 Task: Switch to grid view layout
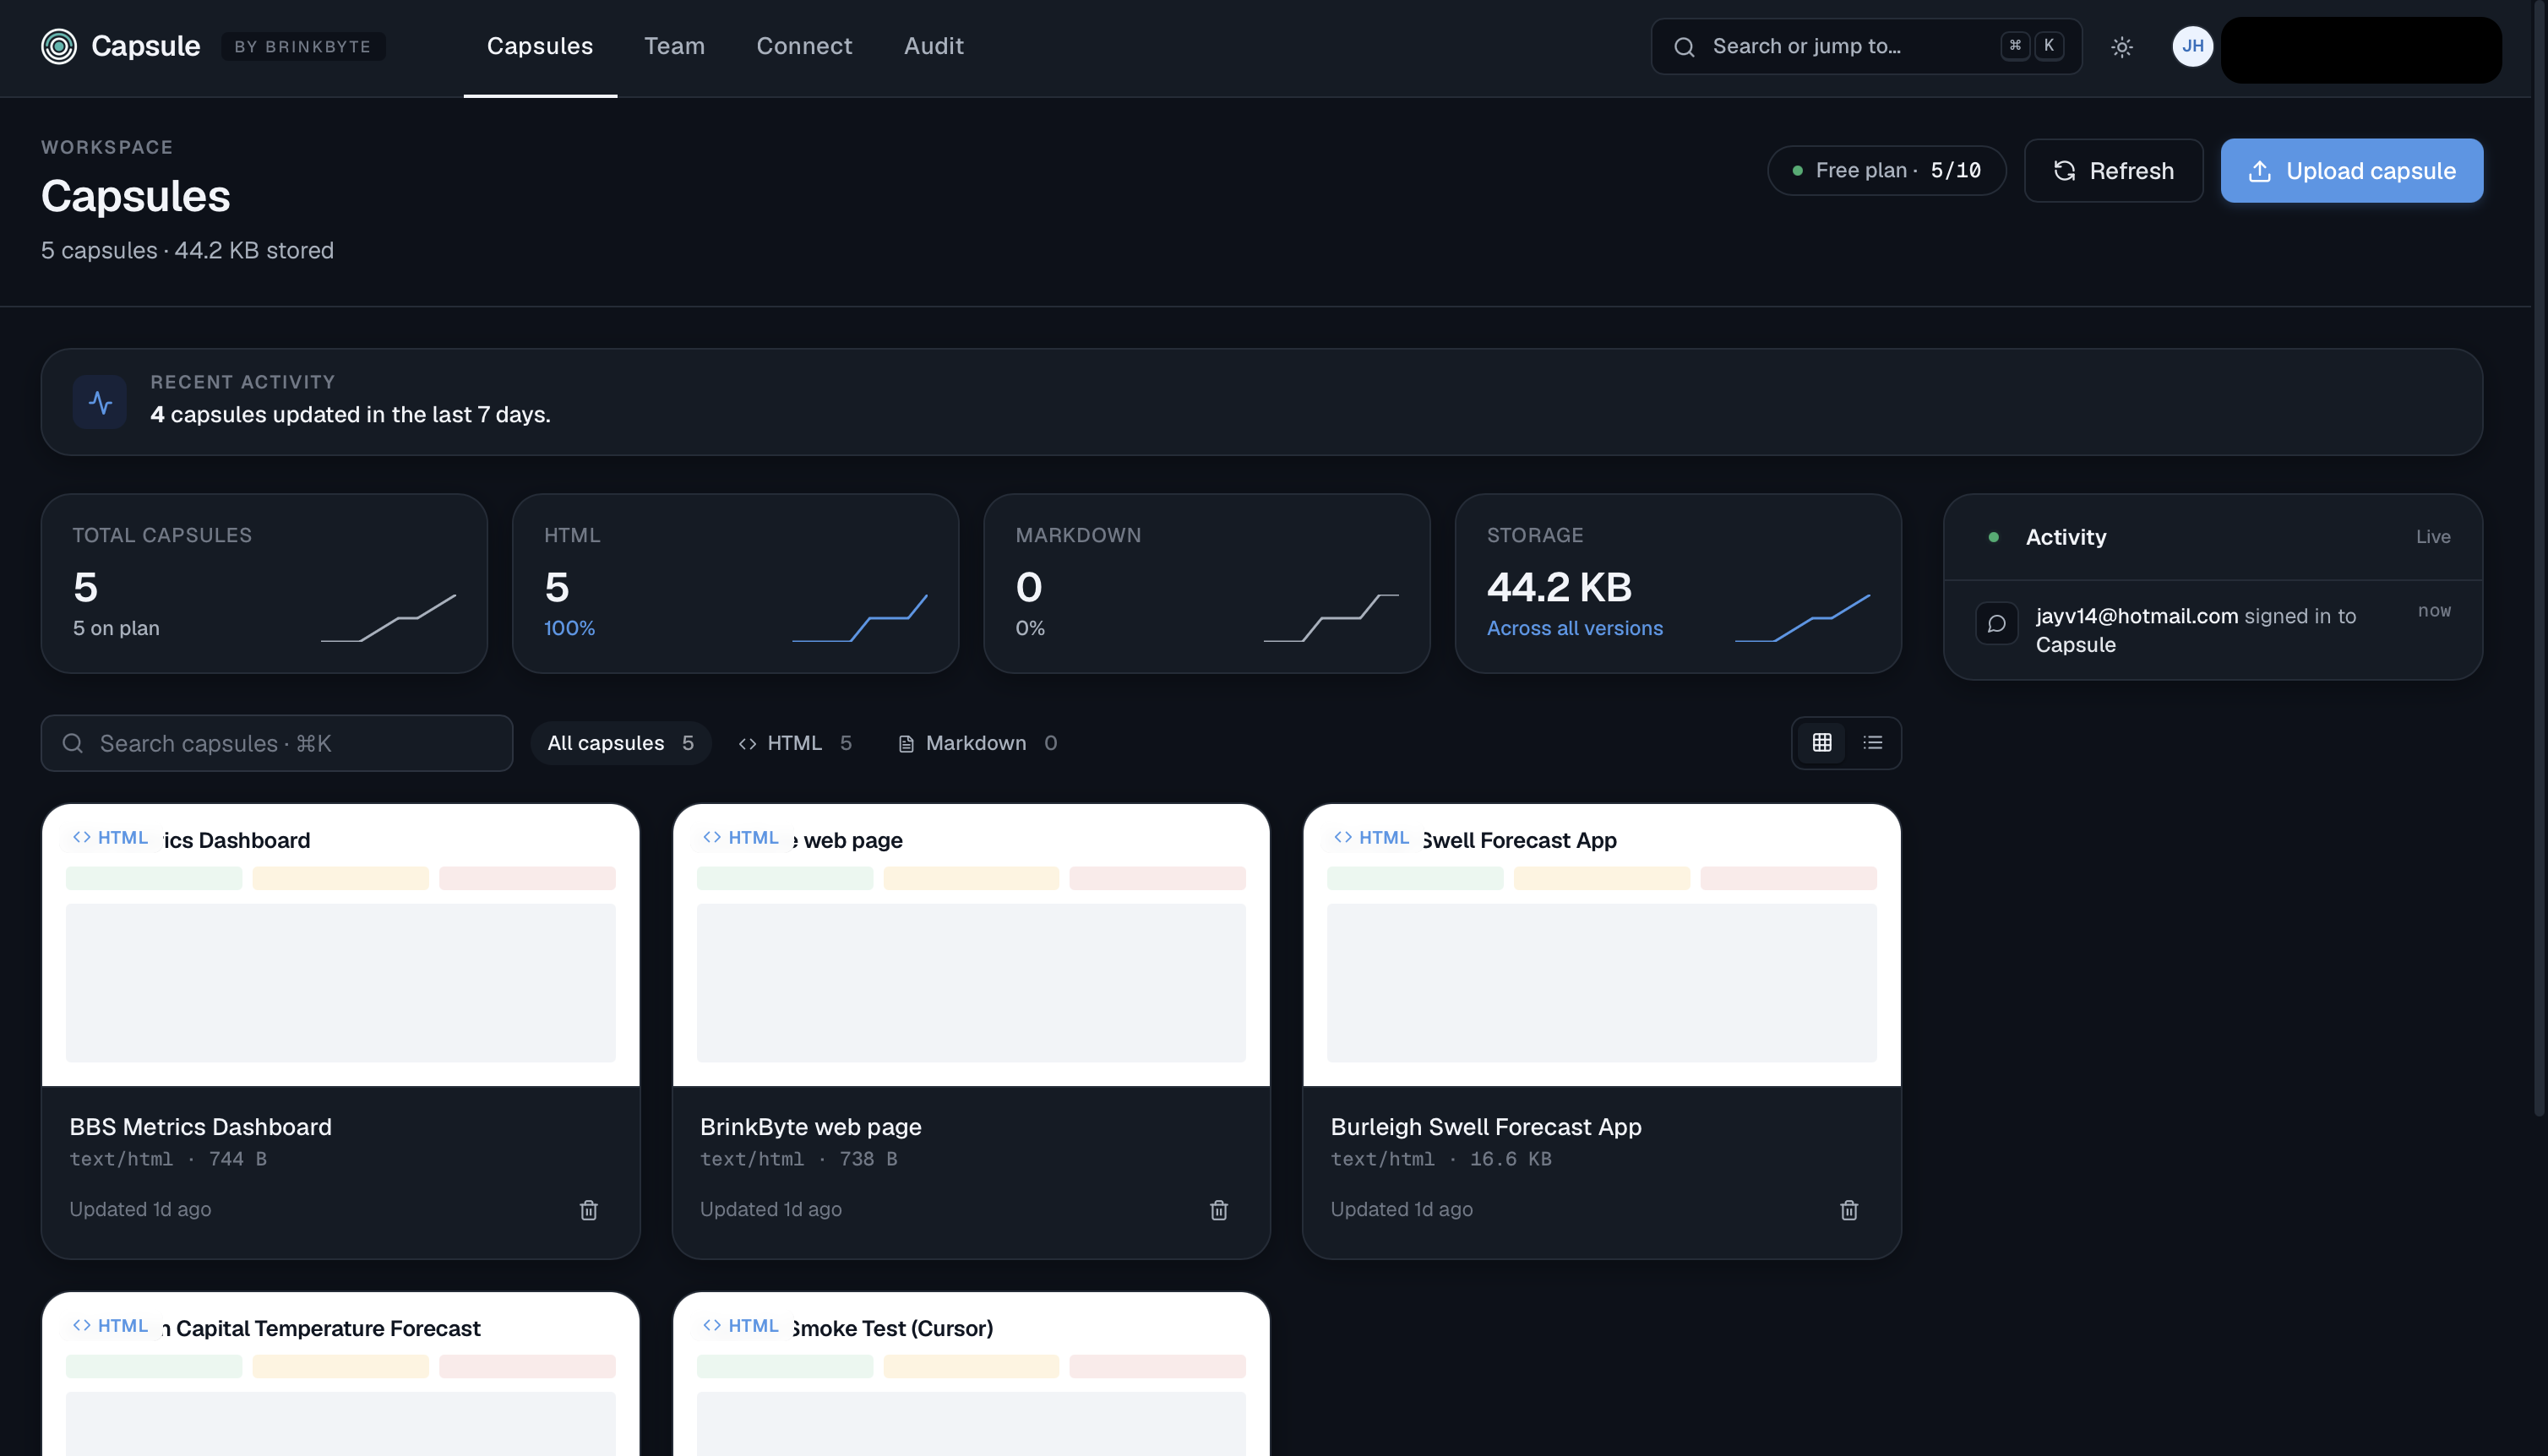1821,743
